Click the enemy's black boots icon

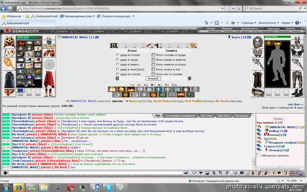297,93
